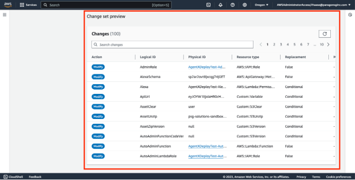Open the AdminRole physical ID link
Screen dimensions: 355x180
(x=207, y=67)
